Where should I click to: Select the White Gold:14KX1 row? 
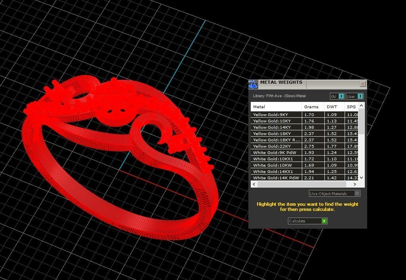point(305,171)
